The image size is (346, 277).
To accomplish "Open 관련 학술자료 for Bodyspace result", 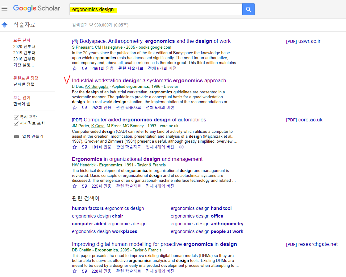I will pyautogui.click(x=131, y=68).
